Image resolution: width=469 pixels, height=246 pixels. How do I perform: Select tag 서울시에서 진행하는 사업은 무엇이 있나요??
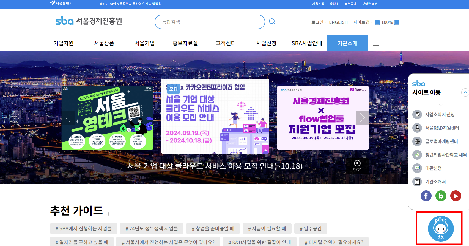tap(168, 242)
